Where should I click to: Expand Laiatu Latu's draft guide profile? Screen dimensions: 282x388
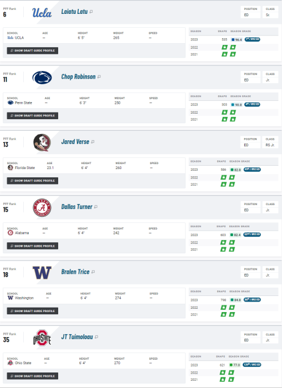[x=32, y=50]
